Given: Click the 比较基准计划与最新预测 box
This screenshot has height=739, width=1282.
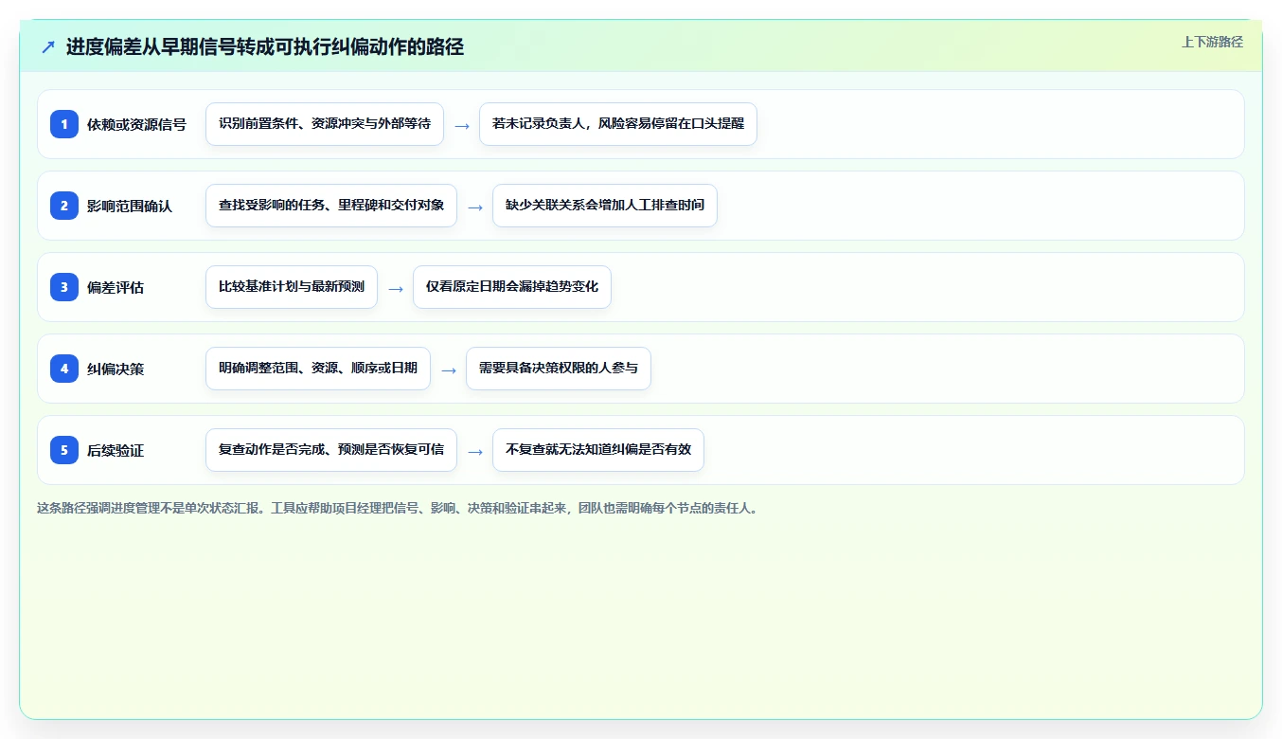Looking at the screenshot, I should click(292, 287).
